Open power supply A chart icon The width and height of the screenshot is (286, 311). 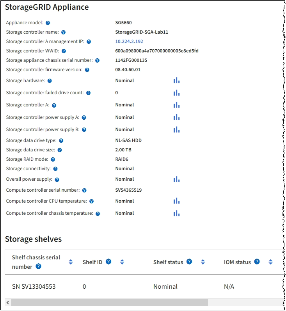tap(176, 117)
